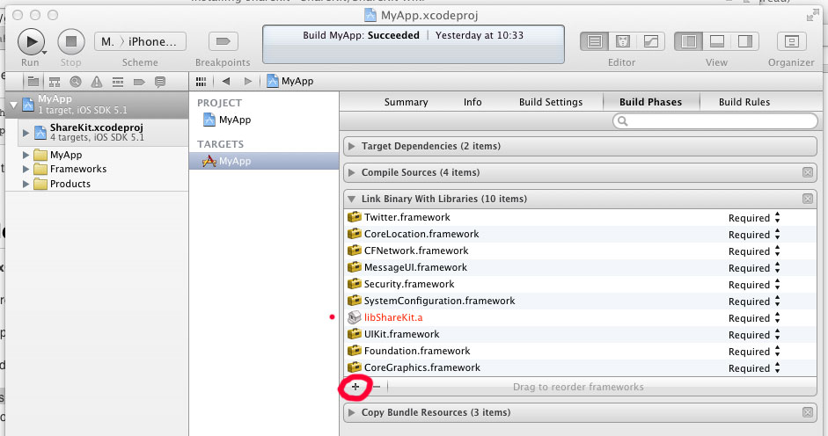Delete the Compile Sources phase
The image size is (828, 436).
pyautogui.click(x=808, y=172)
